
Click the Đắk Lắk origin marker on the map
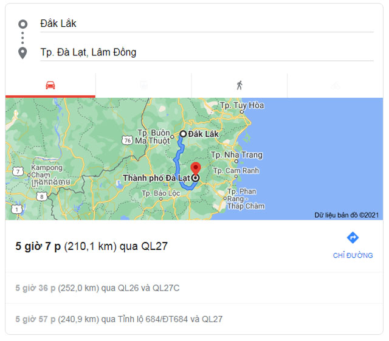coord(183,134)
